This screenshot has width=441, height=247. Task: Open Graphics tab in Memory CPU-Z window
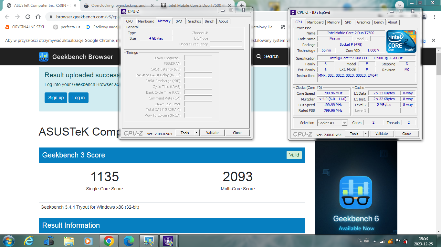click(x=194, y=21)
